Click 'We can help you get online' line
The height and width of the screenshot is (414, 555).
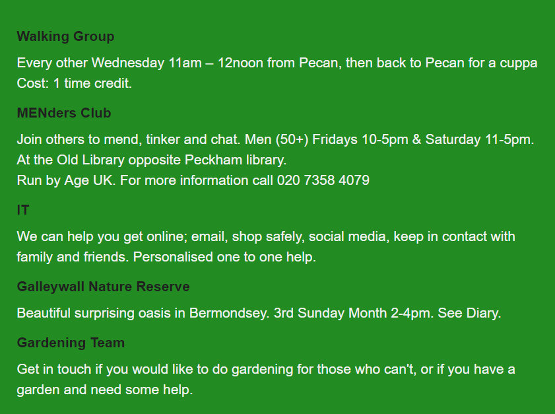266,236
